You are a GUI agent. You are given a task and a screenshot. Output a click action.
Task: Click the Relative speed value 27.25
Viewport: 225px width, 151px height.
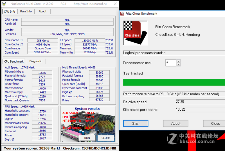point(200,102)
